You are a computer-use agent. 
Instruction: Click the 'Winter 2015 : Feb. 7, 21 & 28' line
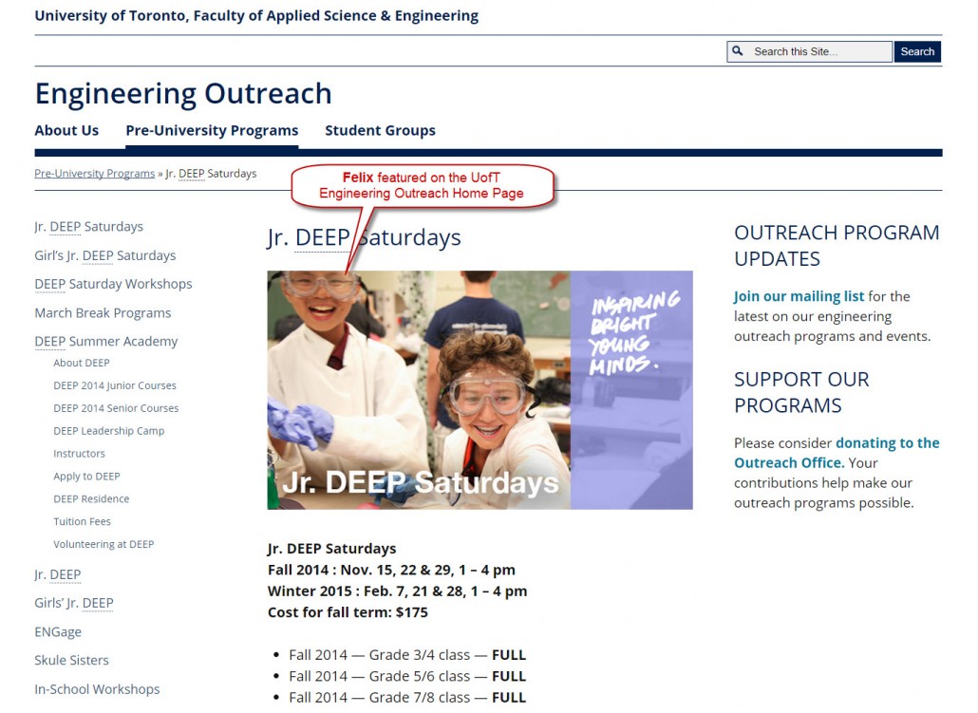tap(397, 591)
